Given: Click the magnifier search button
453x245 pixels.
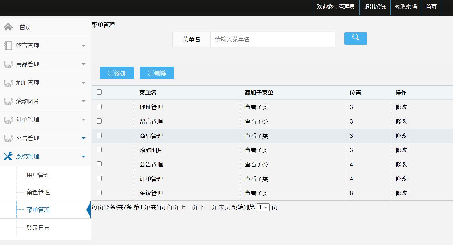Looking at the screenshot, I should click(x=356, y=38).
